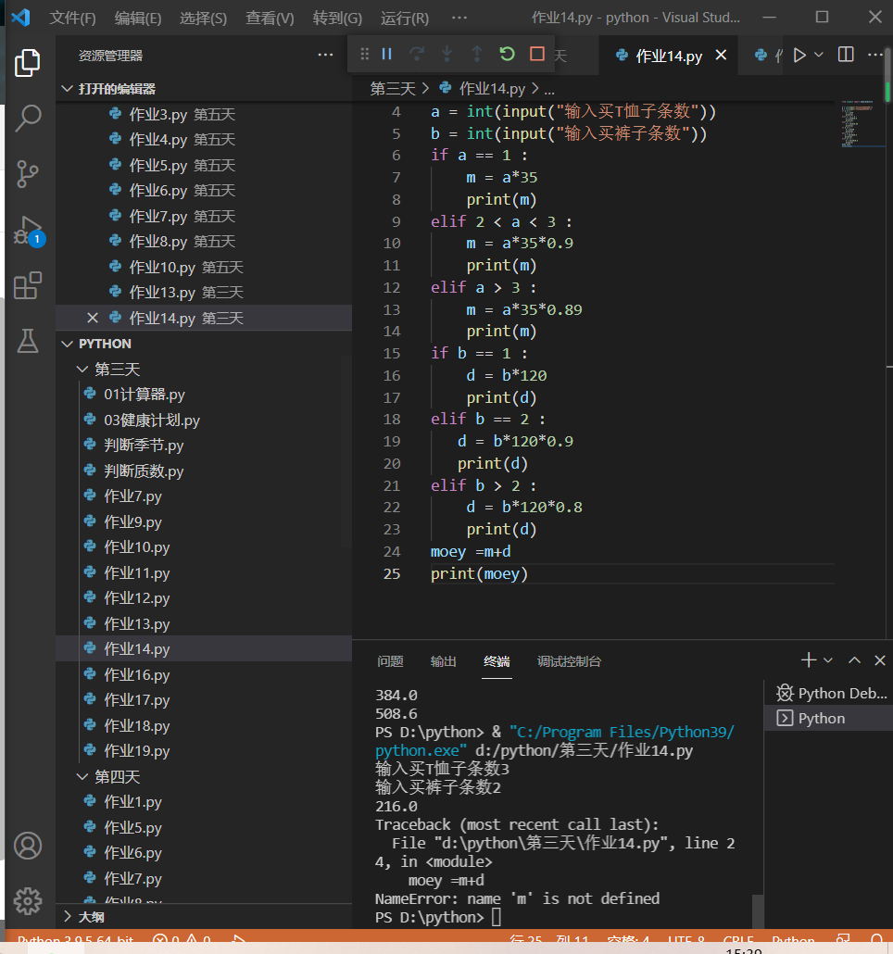Image resolution: width=893 pixels, height=954 pixels.
Task: Close 作业14.py in open editors list
Action: (x=93, y=318)
